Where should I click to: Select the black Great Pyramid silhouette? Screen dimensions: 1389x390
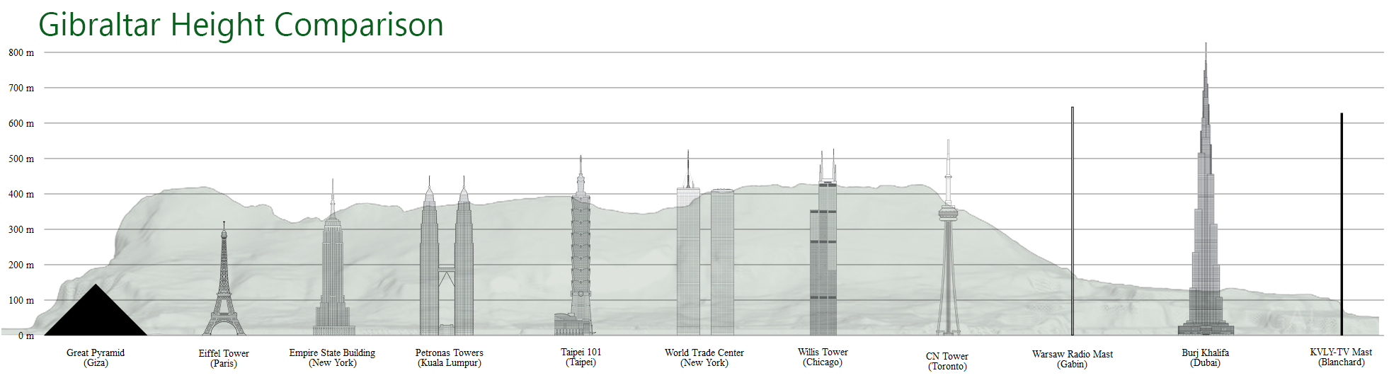(x=96, y=310)
